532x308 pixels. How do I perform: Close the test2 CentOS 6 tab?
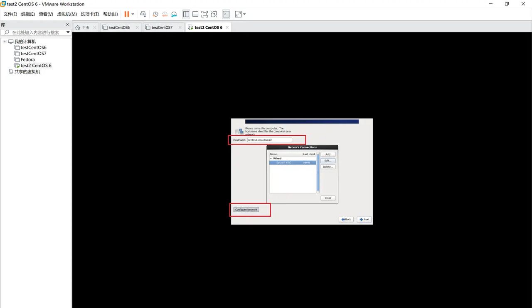coord(227,27)
